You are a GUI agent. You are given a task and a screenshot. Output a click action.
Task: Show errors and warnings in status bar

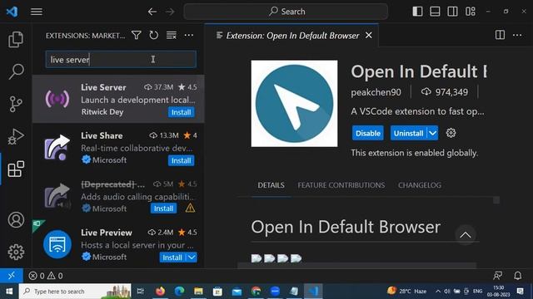[46, 276]
